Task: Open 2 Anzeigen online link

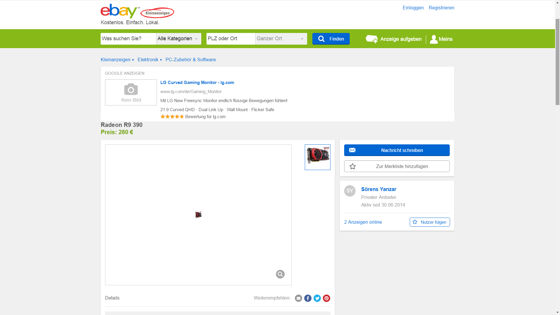Action: point(363,222)
